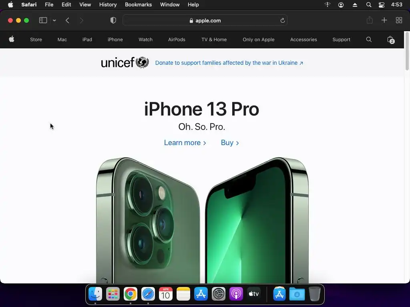Click the eject icon in menu bar
Screen dimensions: 410x307
pos(355,5)
